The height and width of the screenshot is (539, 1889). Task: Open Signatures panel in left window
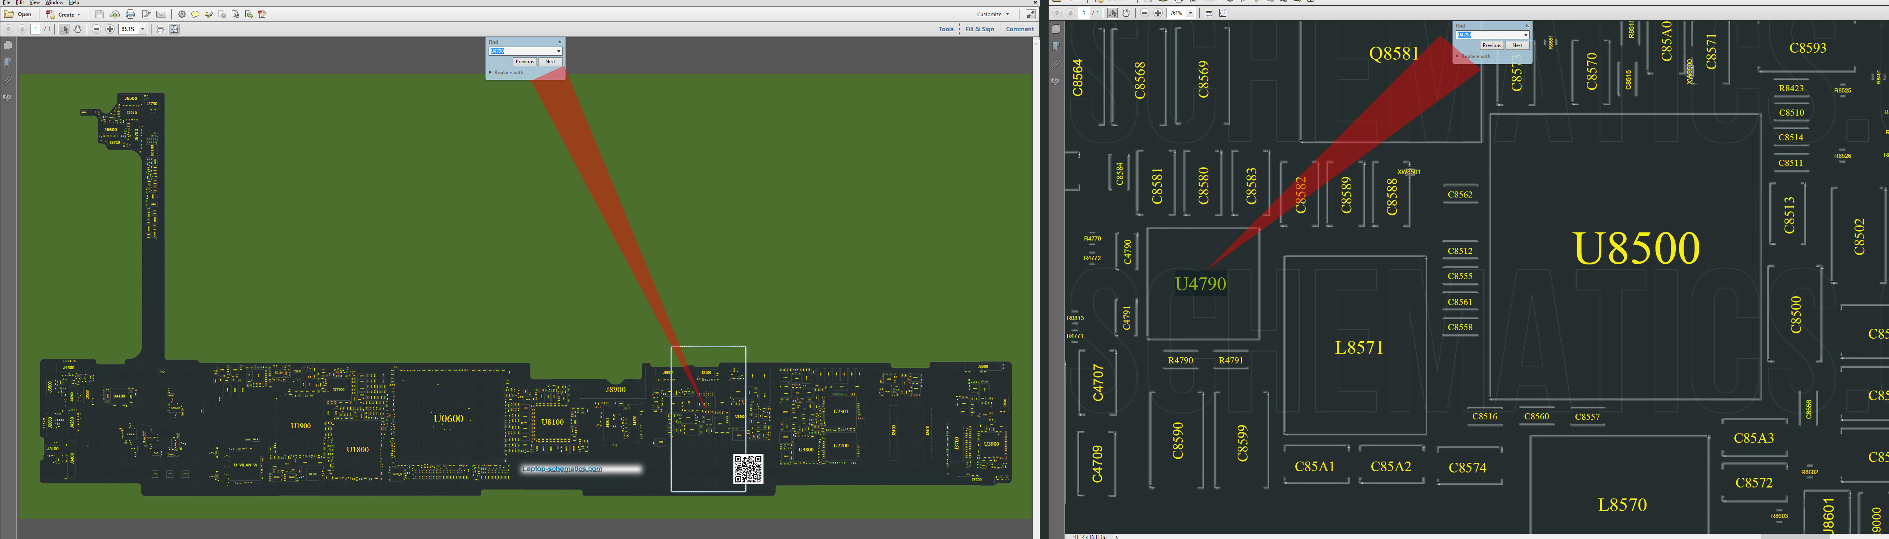[8, 98]
